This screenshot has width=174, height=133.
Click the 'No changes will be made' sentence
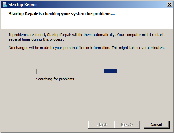pos(59,48)
